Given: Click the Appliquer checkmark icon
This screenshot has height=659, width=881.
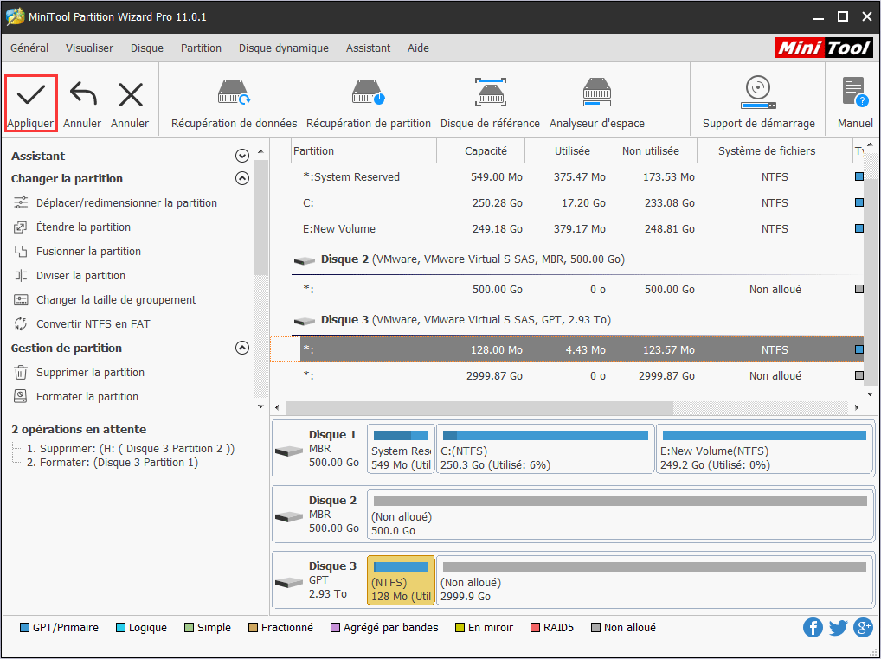Looking at the screenshot, I should (x=31, y=95).
